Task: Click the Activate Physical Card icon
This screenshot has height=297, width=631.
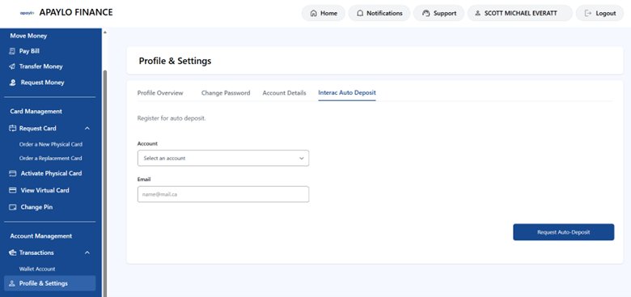Action: (12, 173)
